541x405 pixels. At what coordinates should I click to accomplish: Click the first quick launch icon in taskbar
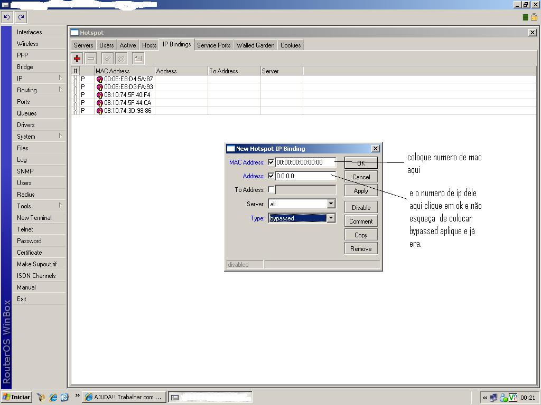[x=41, y=397]
